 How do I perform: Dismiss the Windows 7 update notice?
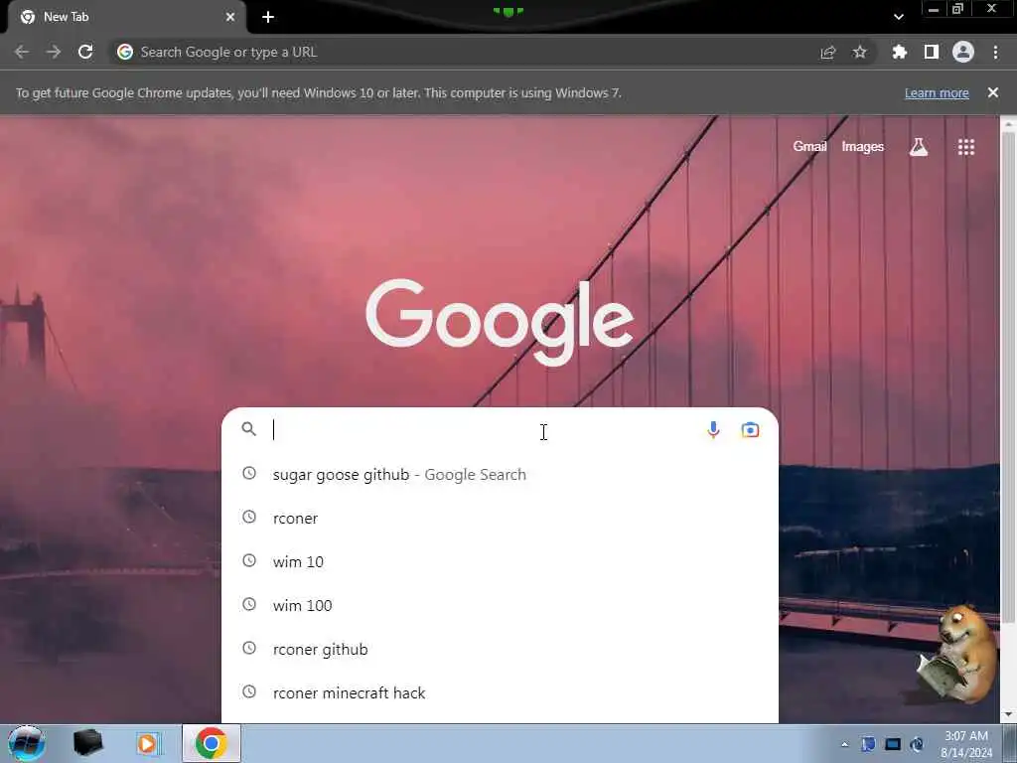pos(993,92)
